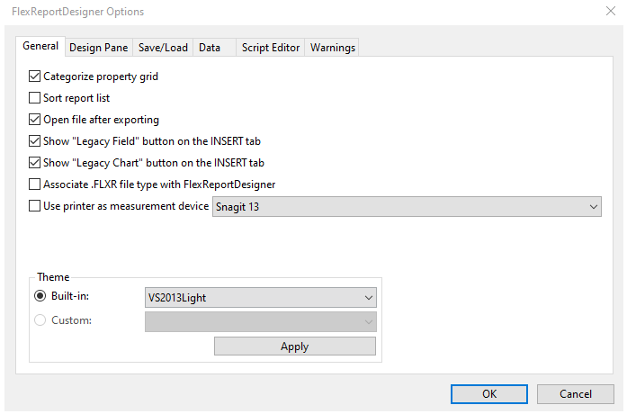Uncheck Categorize property grid
627x414 pixels.
click(x=35, y=76)
